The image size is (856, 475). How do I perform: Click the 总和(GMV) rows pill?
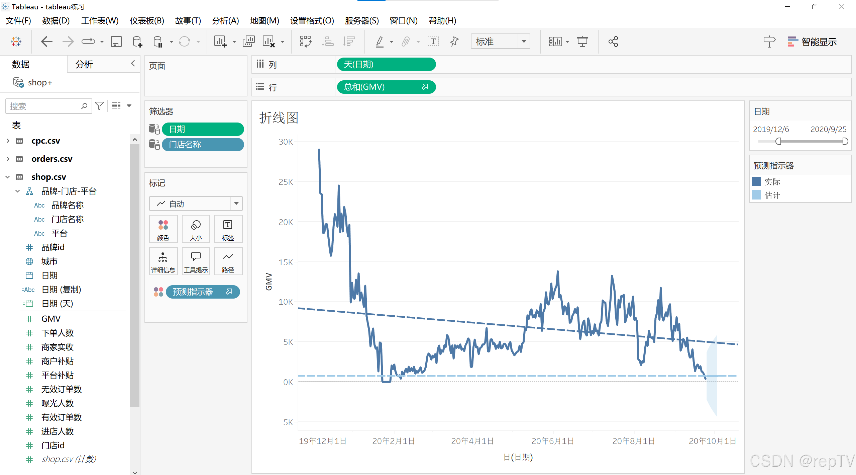[386, 87]
